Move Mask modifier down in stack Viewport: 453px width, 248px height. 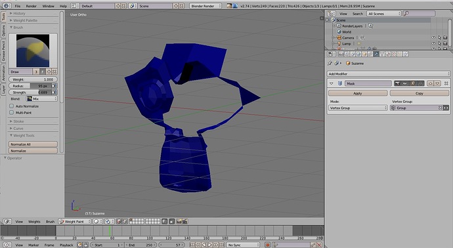(438, 83)
